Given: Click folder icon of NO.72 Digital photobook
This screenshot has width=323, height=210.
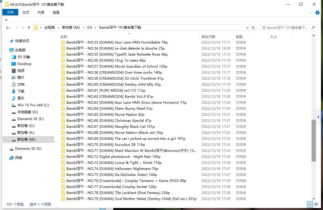Looking at the screenshot, I should 63,157.
